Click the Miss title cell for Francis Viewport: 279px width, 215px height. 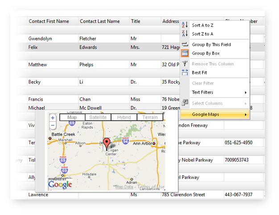[145, 99]
